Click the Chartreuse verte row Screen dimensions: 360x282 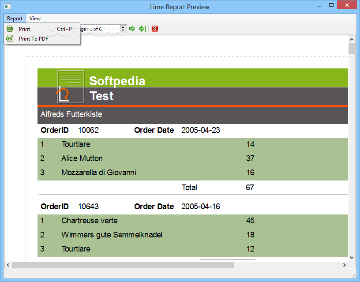(193, 221)
